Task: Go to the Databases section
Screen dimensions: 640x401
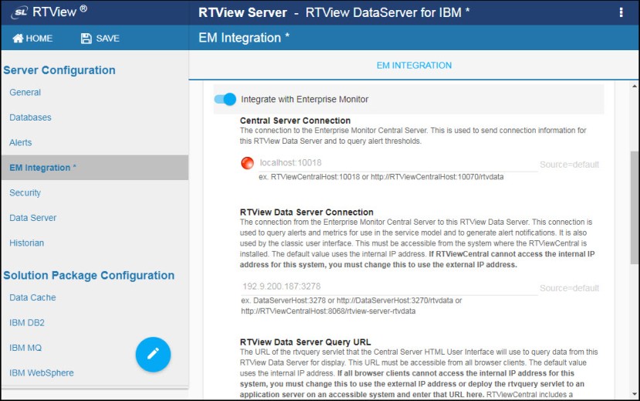Action: (30, 117)
